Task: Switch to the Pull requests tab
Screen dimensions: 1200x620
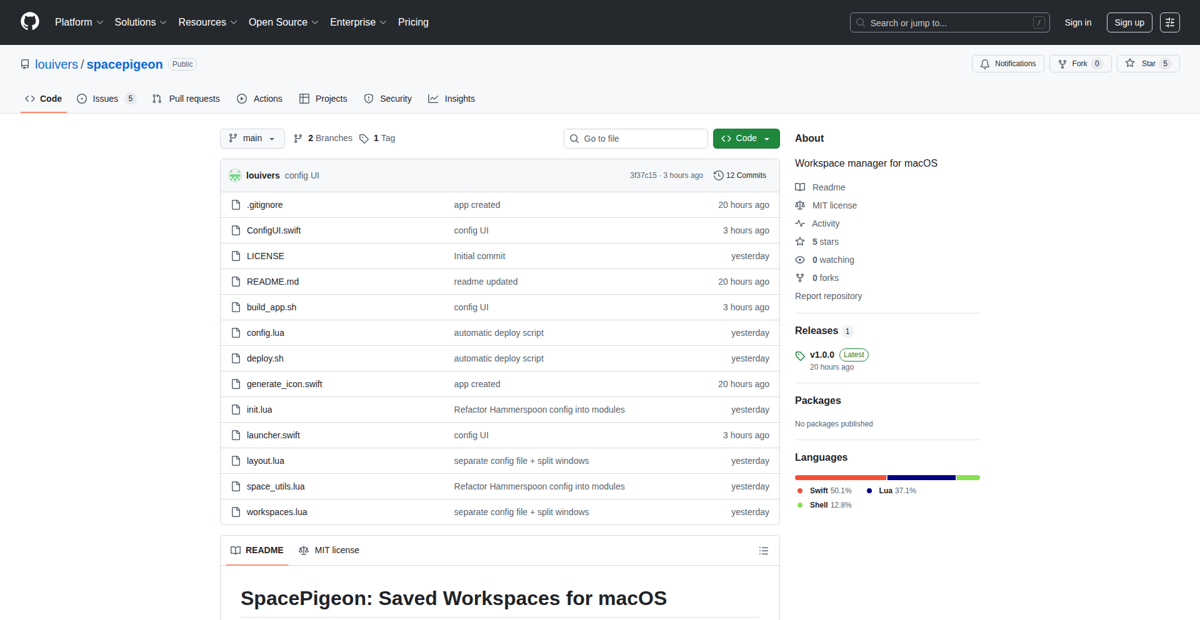Action: [x=186, y=99]
